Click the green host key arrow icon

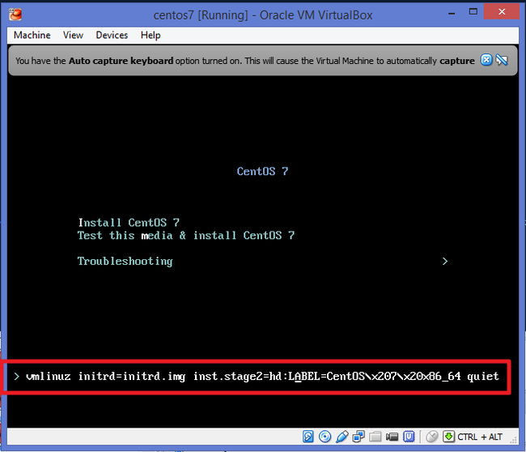pyautogui.click(x=448, y=437)
